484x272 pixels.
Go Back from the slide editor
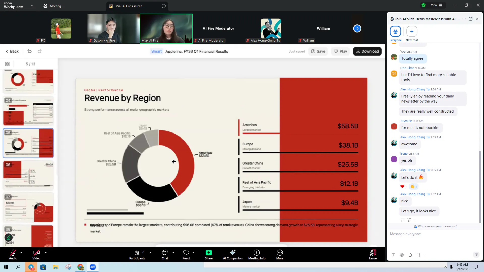(12, 51)
